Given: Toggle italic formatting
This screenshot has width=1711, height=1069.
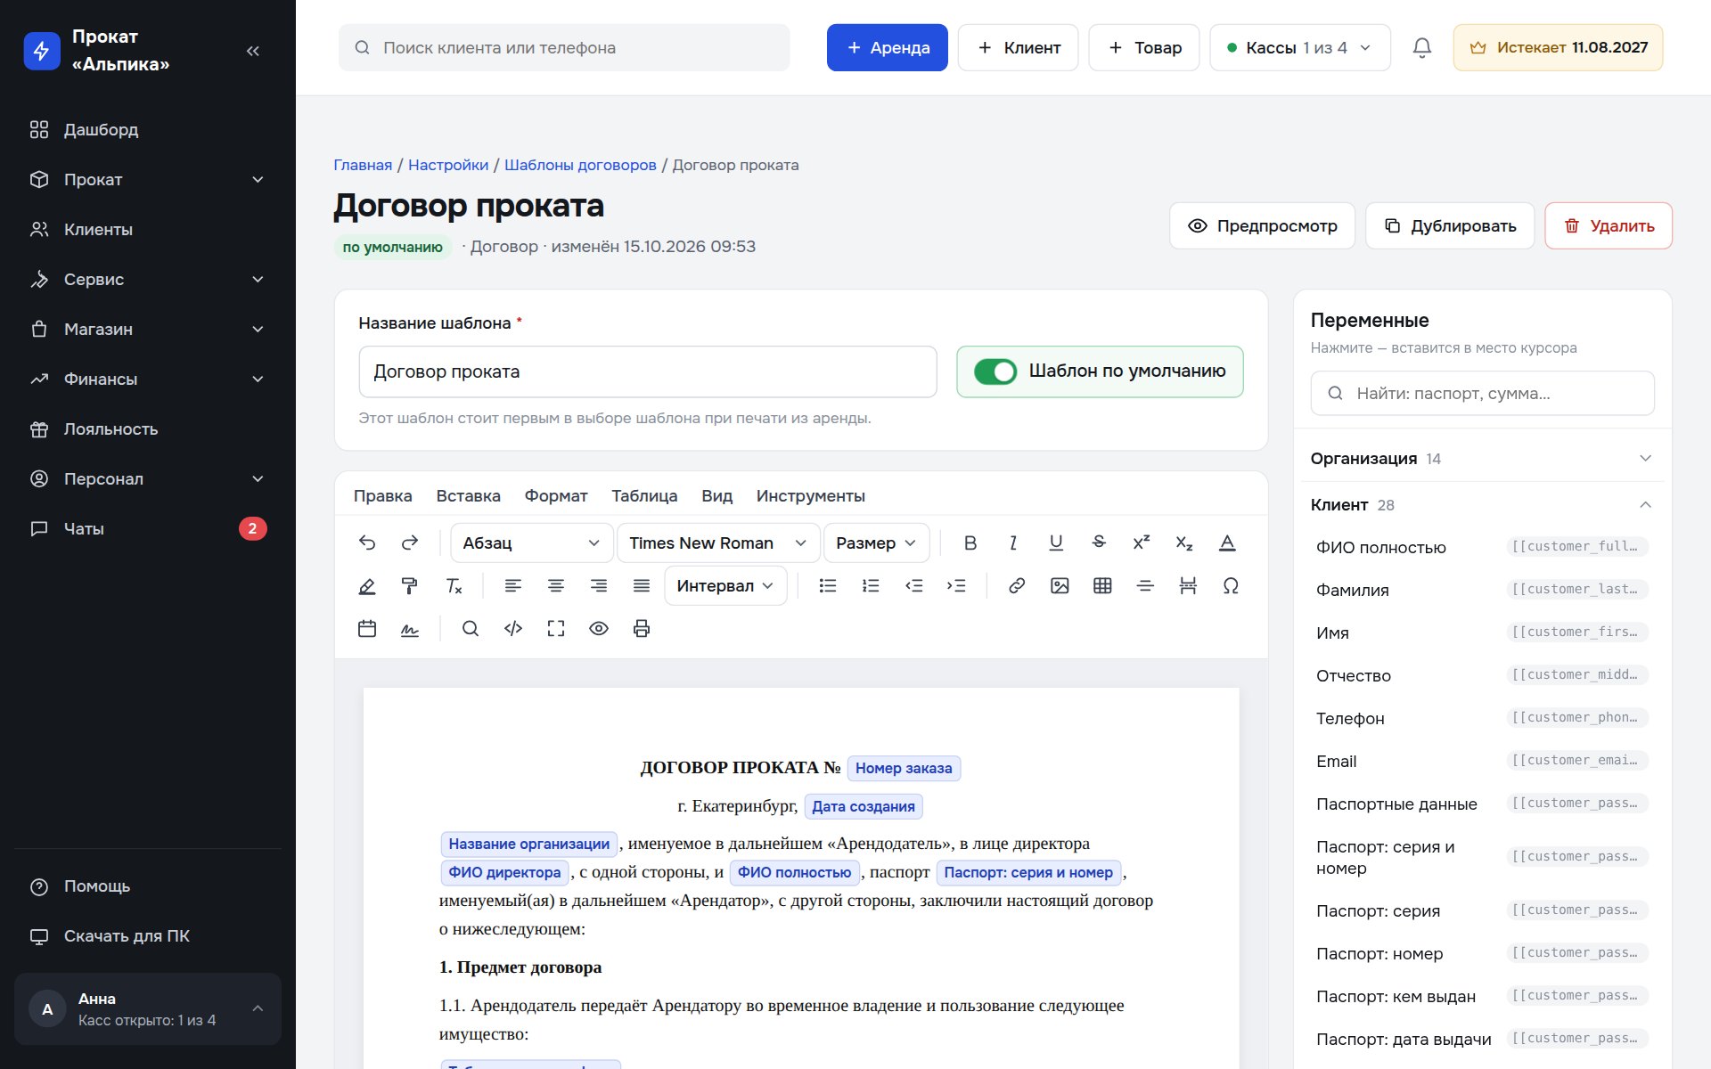Looking at the screenshot, I should coord(1013,543).
